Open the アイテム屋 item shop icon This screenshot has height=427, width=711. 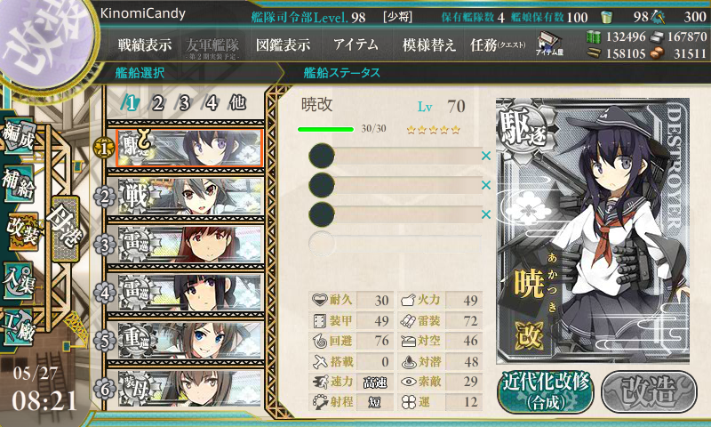pos(549,44)
